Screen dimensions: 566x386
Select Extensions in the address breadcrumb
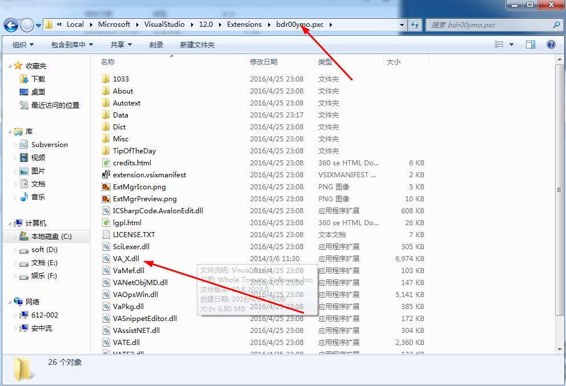tap(244, 25)
